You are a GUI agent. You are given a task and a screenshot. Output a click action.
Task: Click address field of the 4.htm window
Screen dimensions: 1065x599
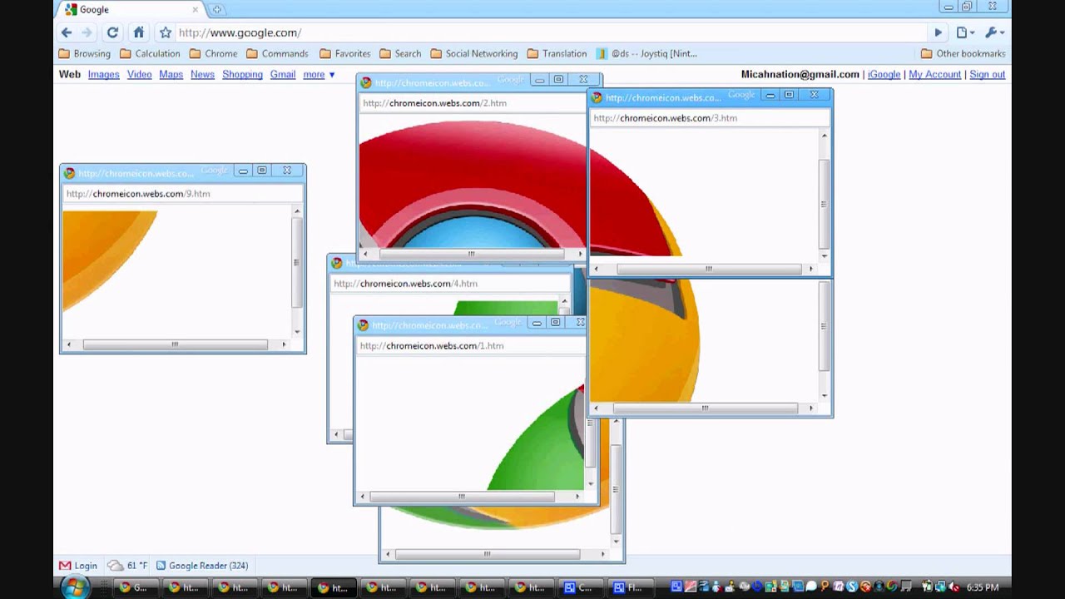pos(449,284)
